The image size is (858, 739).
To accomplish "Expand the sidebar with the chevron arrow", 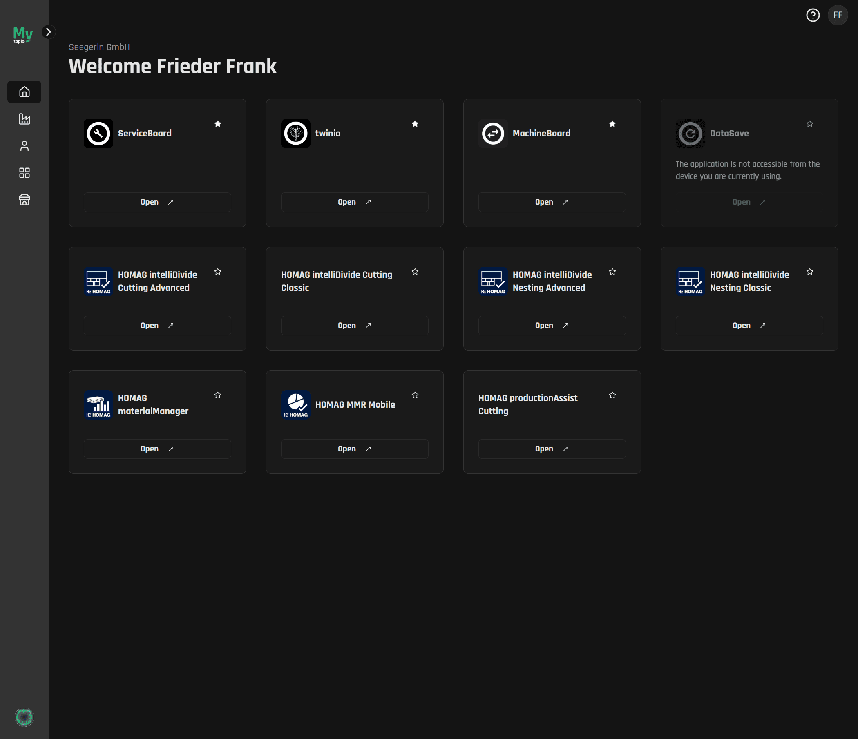I will tap(49, 32).
